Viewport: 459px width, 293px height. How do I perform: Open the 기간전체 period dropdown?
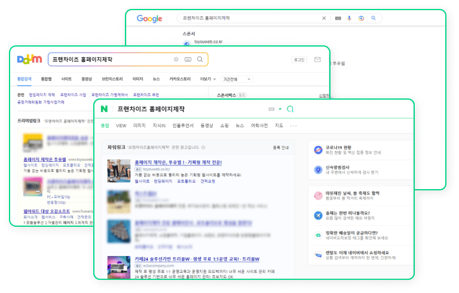pos(237,79)
